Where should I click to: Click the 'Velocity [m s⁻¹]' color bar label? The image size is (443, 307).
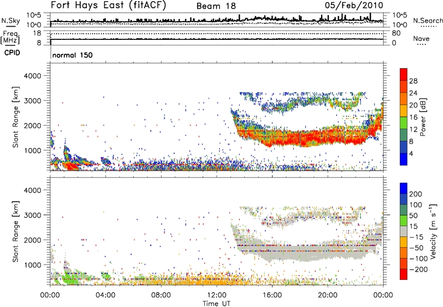point(432,231)
